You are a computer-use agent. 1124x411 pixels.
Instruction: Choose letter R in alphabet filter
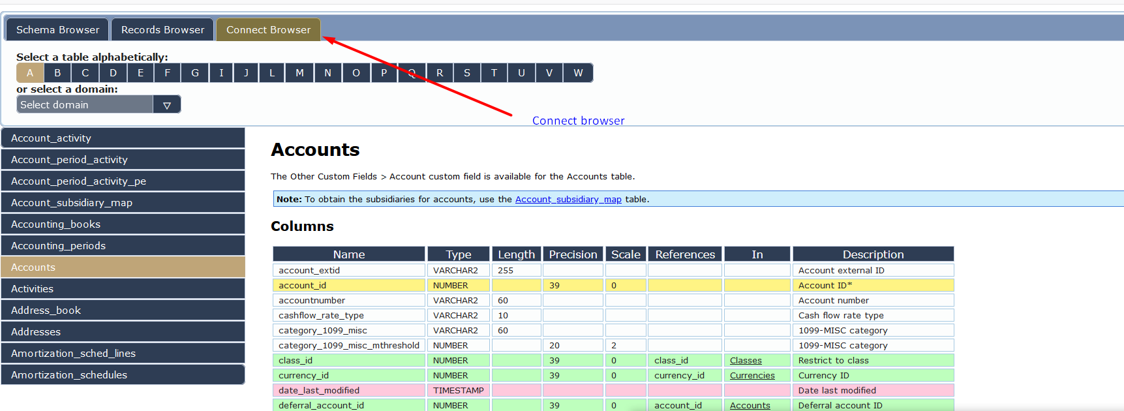pos(440,72)
